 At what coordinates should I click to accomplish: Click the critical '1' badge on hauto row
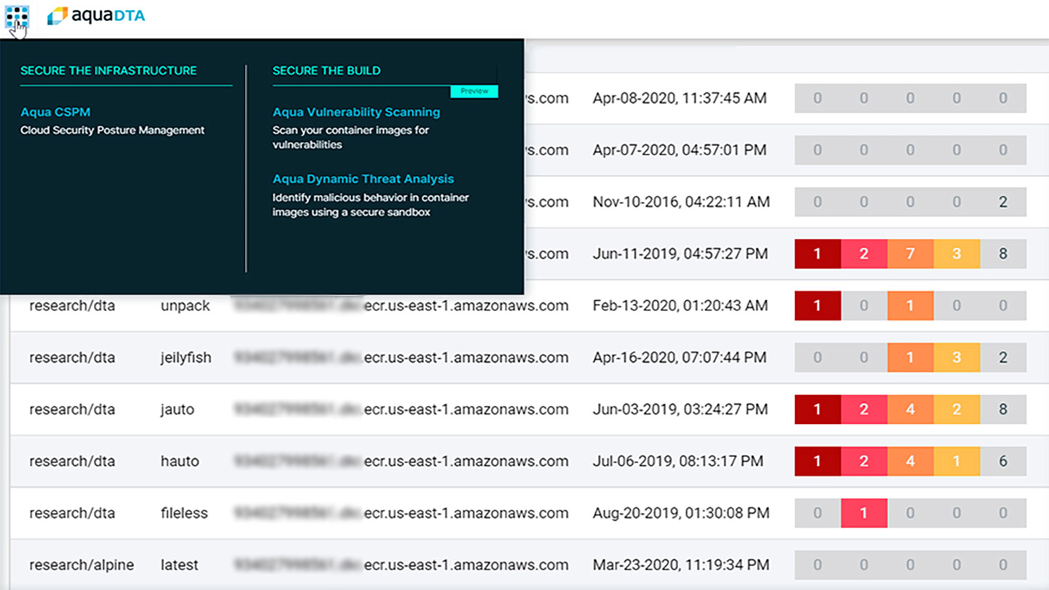[817, 461]
